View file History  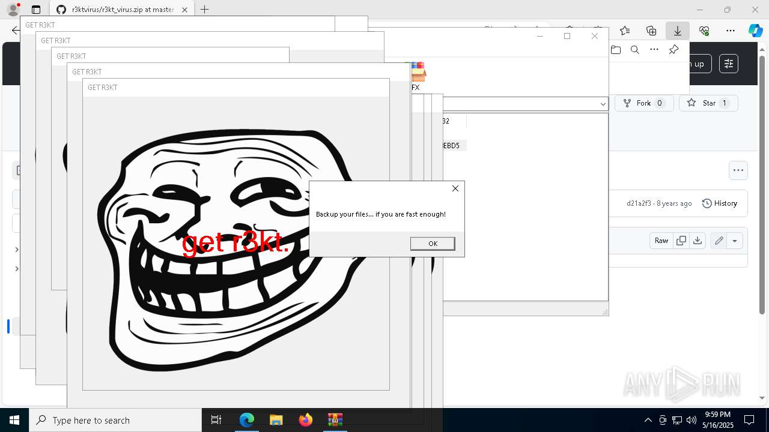[x=720, y=203]
